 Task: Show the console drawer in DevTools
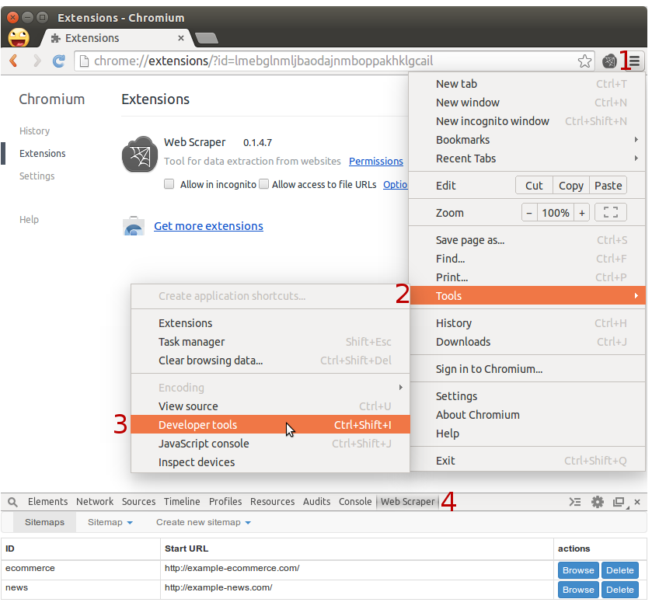click(575, 502)
